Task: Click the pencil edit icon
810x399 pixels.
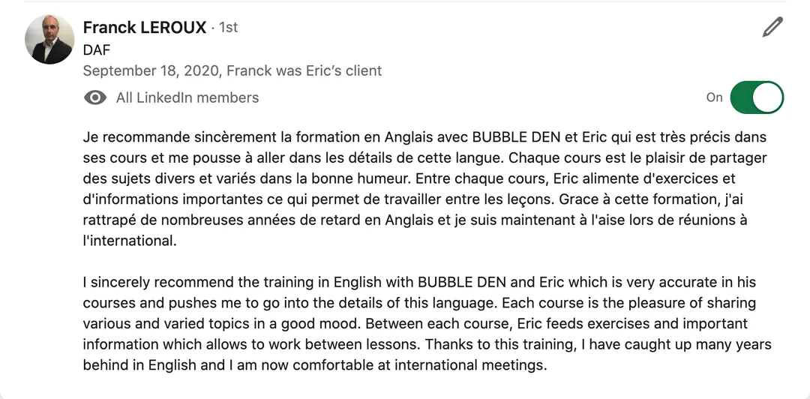Action: (772, 28)
